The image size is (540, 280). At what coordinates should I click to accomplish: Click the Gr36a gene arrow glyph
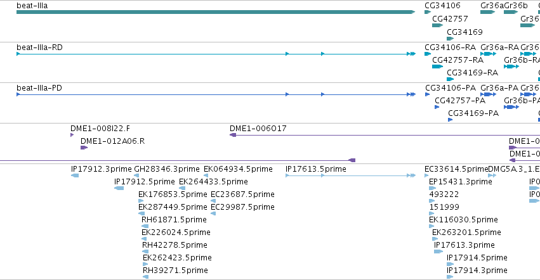point(488,12)
